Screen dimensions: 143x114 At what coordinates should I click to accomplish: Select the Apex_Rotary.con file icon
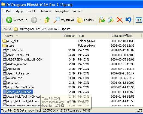[5, 73]
